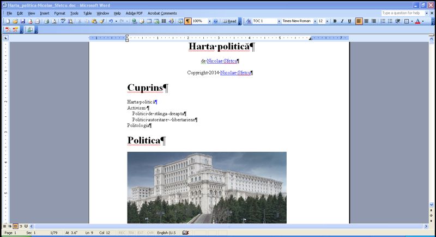Open the Document Map icon
This screenshot has width=436, height=237.
pos(180,21)
